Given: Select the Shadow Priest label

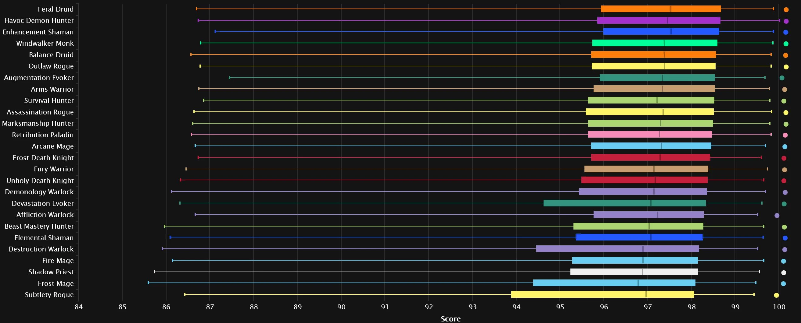Looking at the screenshot, I should (x=51, y=272).
